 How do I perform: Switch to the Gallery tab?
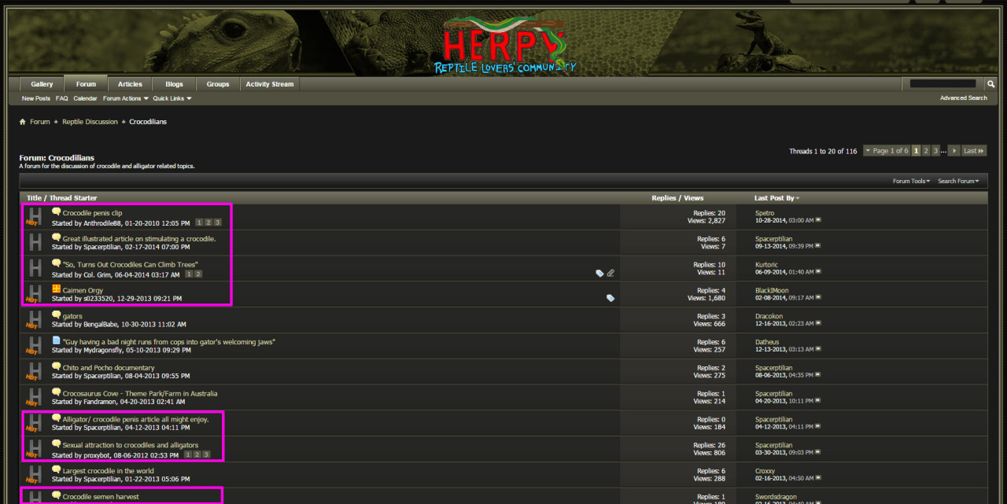pos(42,84)
